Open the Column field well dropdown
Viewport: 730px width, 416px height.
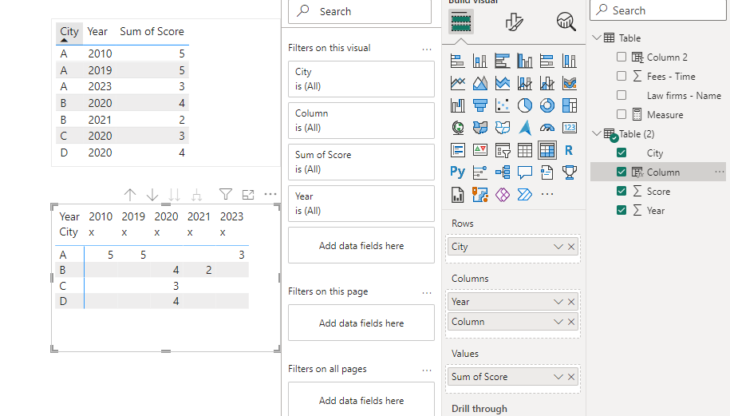click(558, 322)
